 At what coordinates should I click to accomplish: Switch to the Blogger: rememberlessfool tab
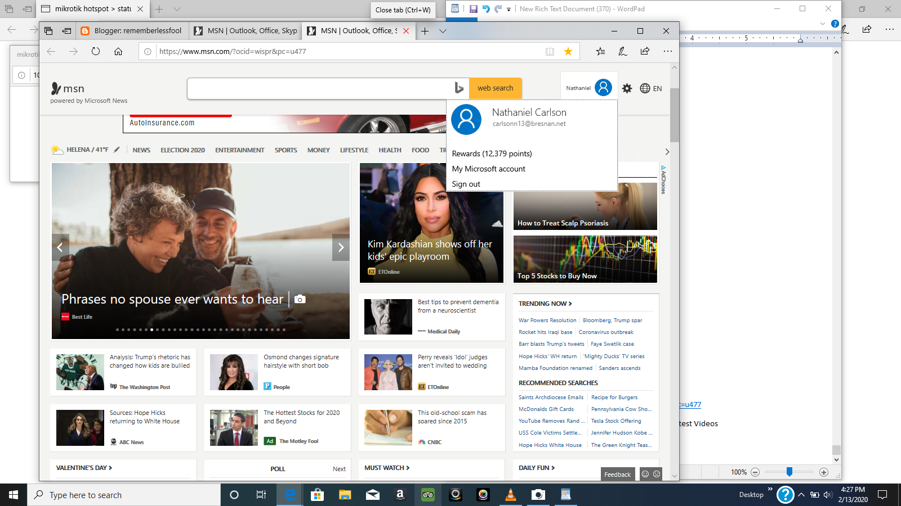[131, 31]
